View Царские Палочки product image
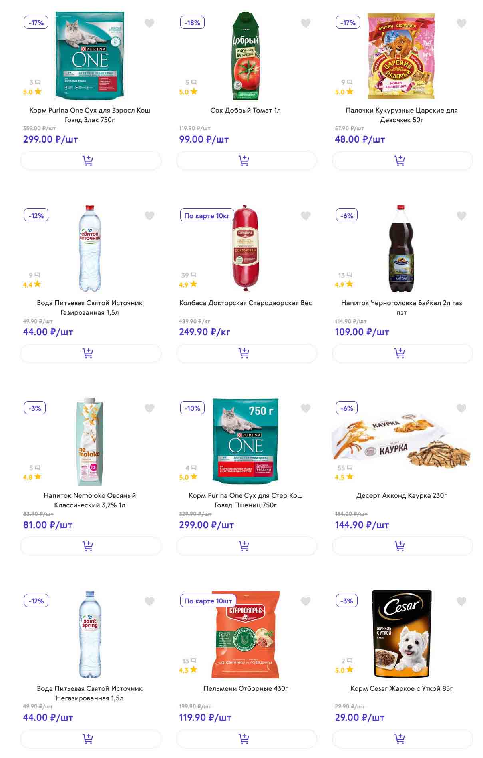 coord(401,56)
